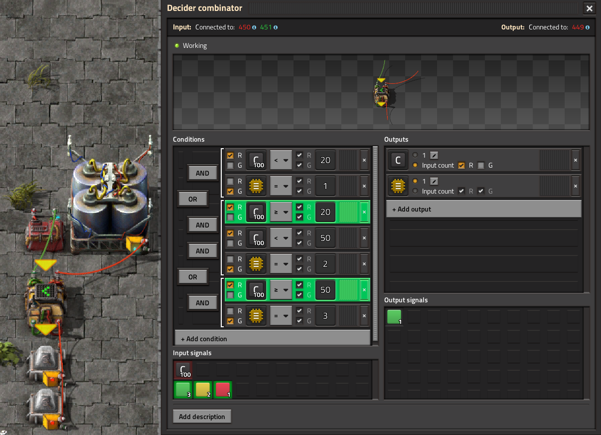Image resolution: width=601 pixels, height=435 pixels.
Task: Enable the green G checkbox on the C output
Action: tap(481, 165)
